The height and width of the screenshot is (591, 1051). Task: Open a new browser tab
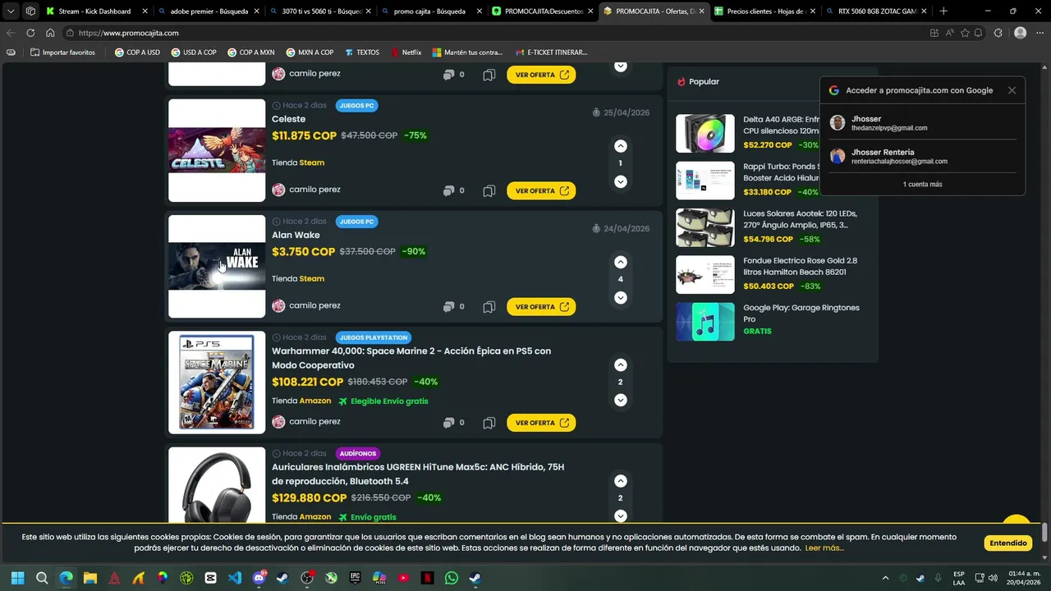click(x=943, y=11)
